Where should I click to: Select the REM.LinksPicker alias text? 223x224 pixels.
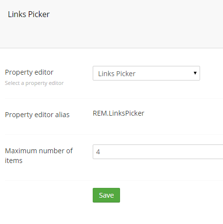119,113
